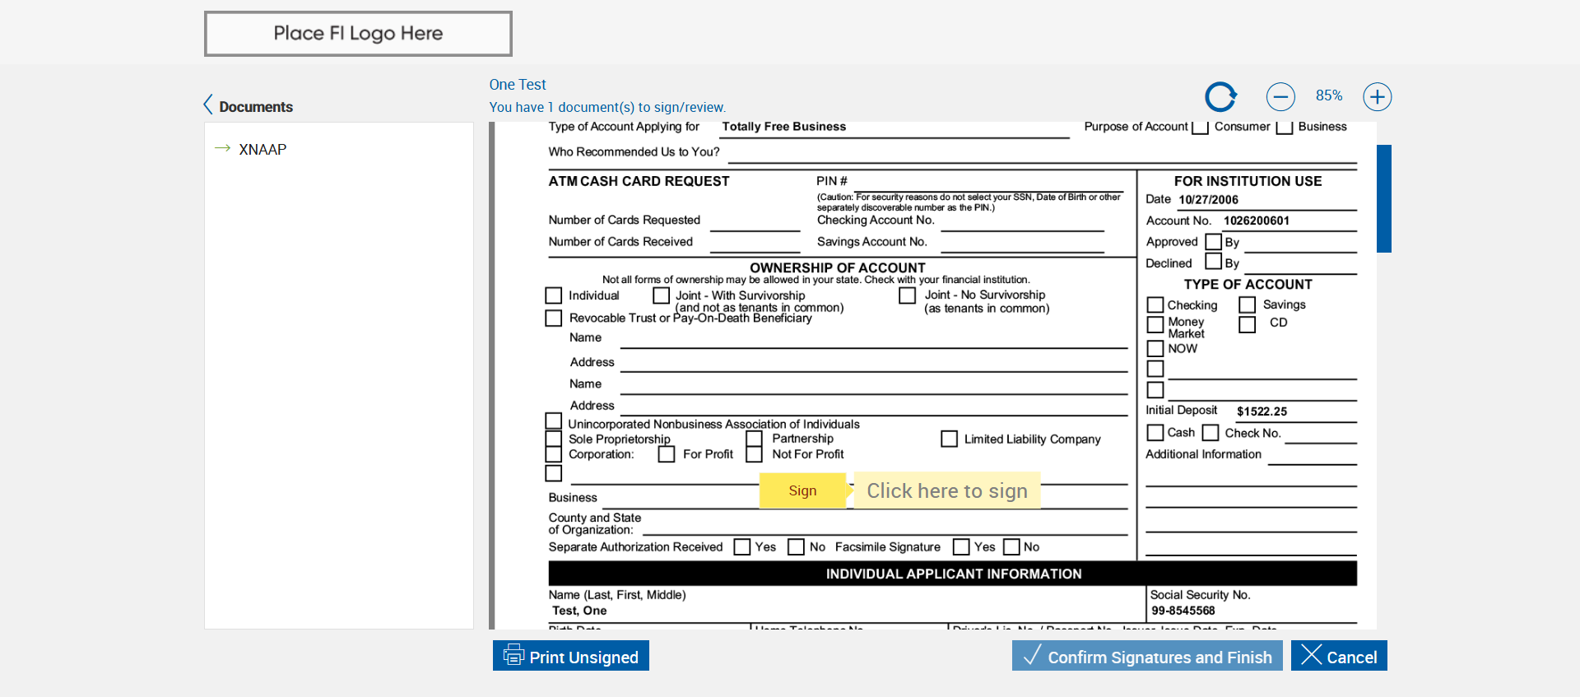Tick the Approved checkbox
1580x697 pixels.
pyautogui.click(x=1213, y=241)
